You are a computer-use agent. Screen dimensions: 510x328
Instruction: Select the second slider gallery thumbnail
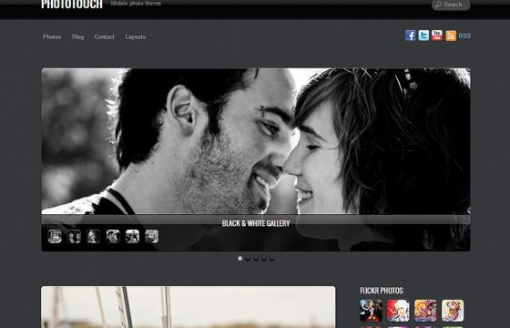click(74, 236)
